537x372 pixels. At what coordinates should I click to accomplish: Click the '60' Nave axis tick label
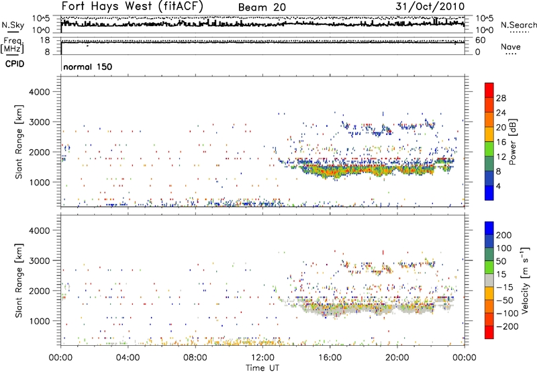[481, 40]
